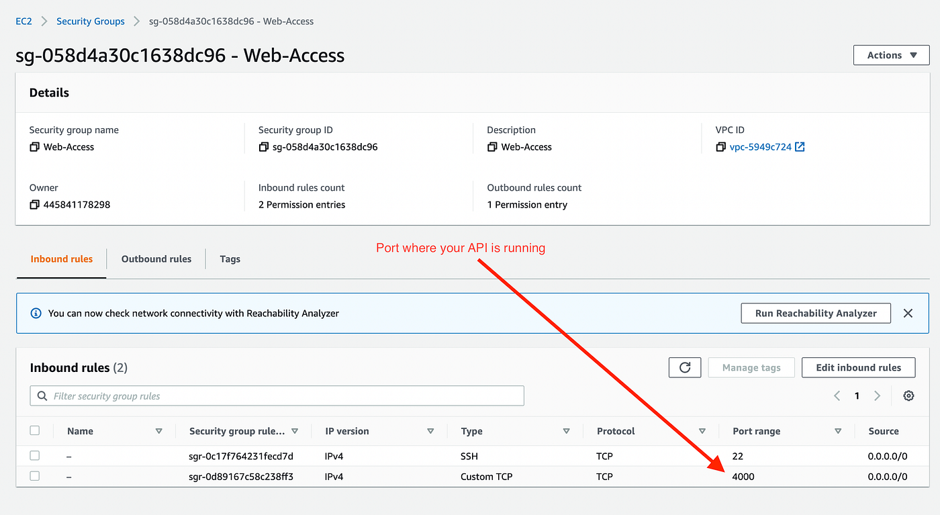Click port range value 4000
Image resolution: width=940 pixels, height=515 pixels.
[x=743, y=477]
